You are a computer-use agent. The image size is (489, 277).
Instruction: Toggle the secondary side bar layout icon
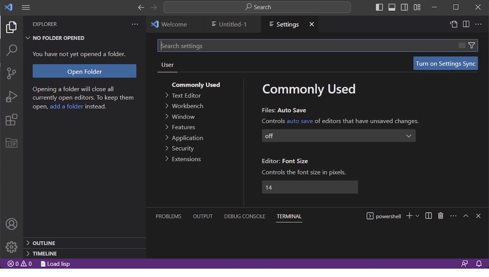[x=404, y=7]
